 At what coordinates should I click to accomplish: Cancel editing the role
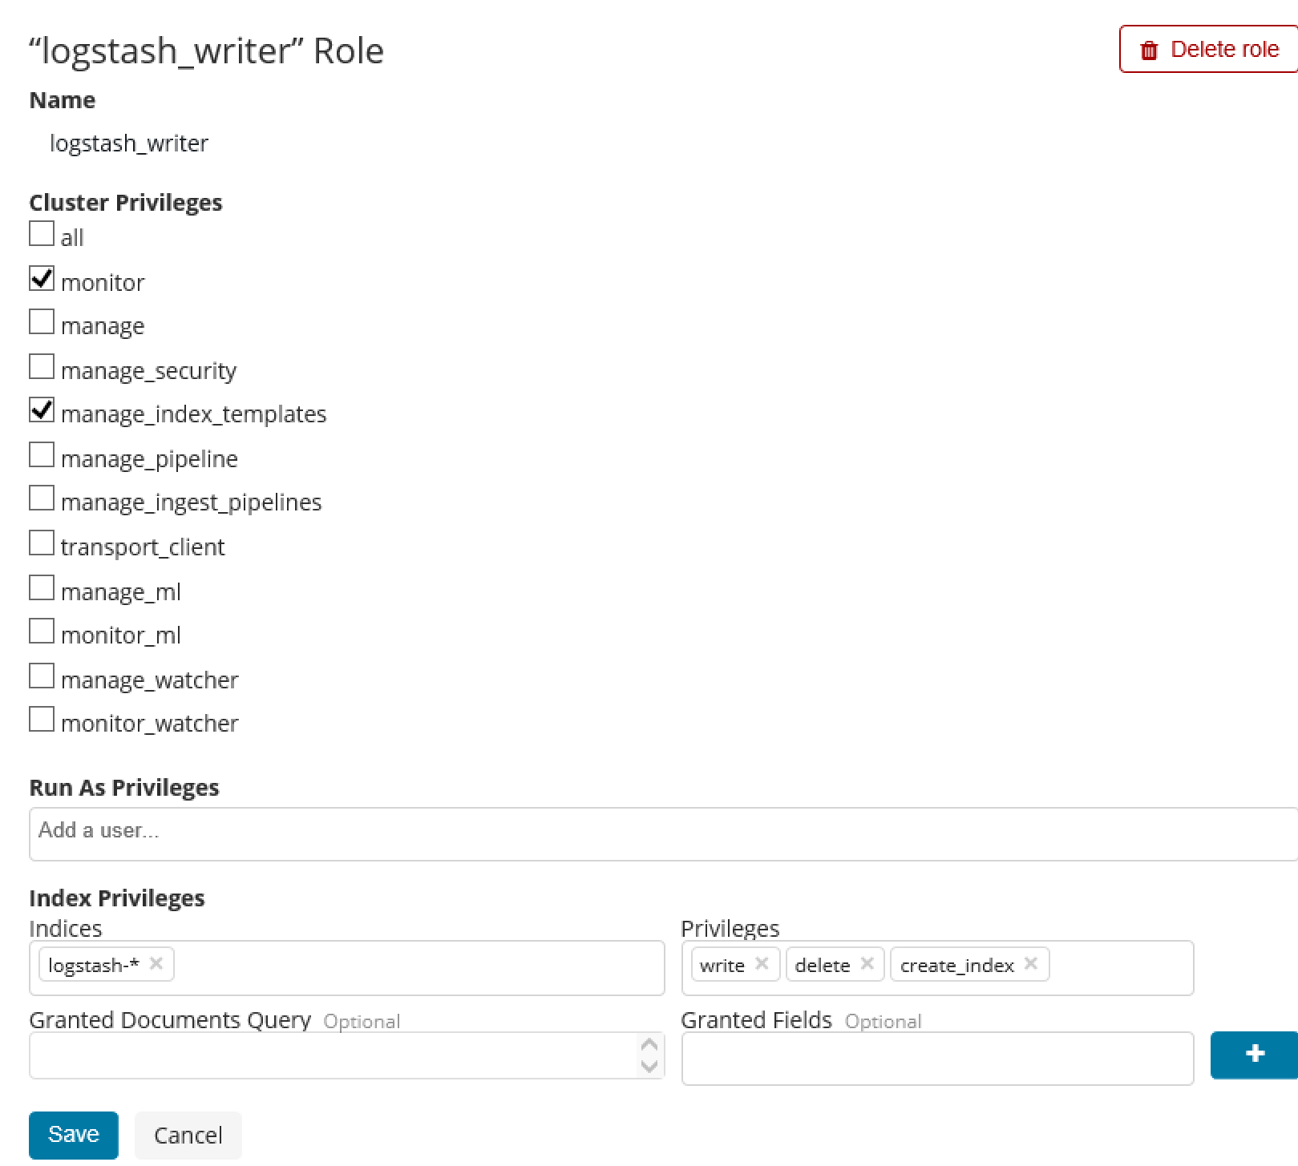[x=188, y=1135]
